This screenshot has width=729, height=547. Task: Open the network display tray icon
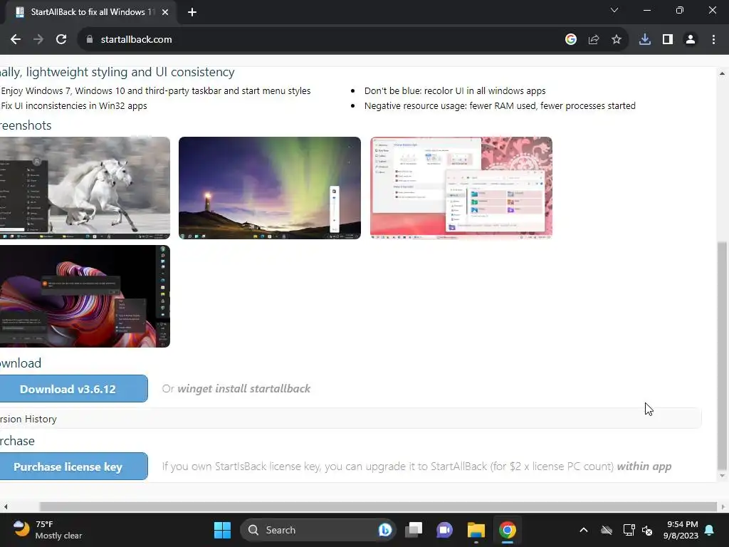click(x=629, y=530)
